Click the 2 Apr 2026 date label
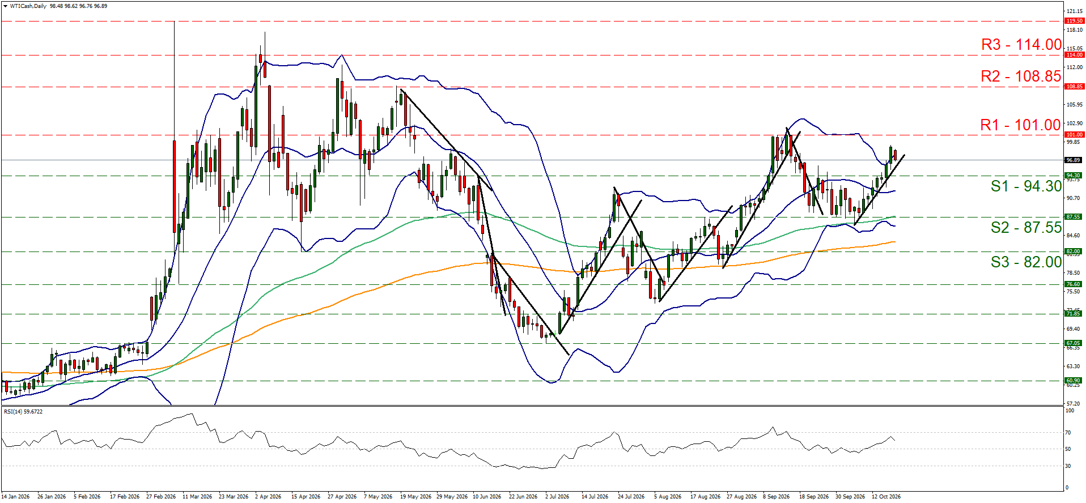The height and width of the screenshot is (503, 1086). point(268,497)
